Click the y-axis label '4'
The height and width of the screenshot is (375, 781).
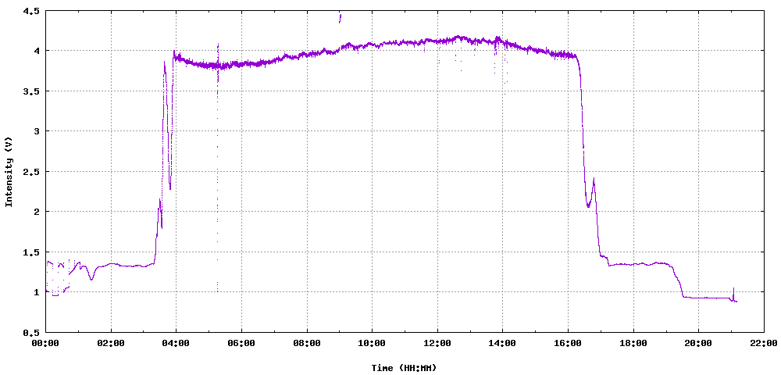[37, 51]
